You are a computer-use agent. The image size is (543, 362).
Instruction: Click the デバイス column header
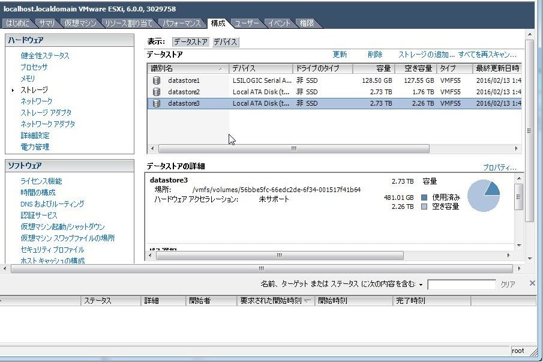(x=260, y=68)
